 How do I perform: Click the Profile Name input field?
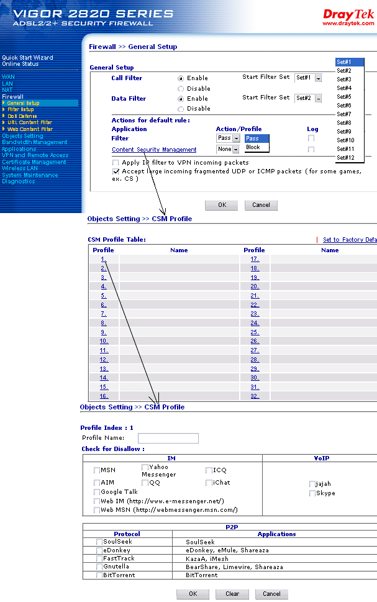pyautogui.click(x=168, y=438)
